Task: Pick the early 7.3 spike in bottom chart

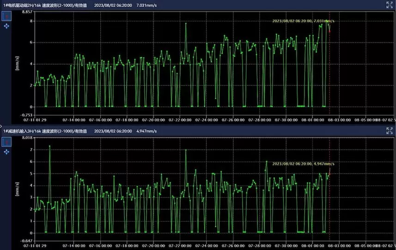Action: (x=50, y=146)
